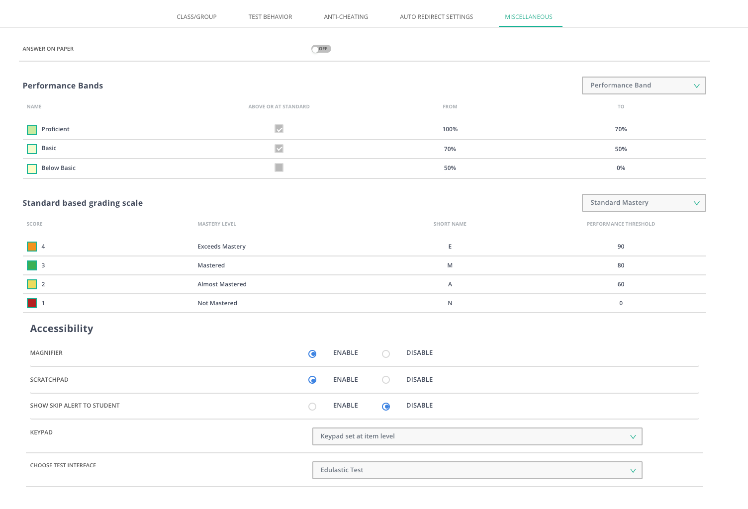748x509 pixels.
Task: Click the red score 1 swatch
Action: point(32,303)
